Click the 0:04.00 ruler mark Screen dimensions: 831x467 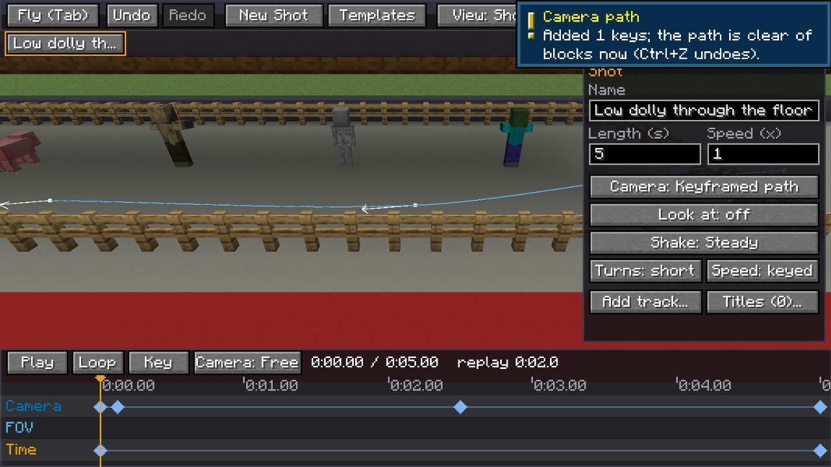704,385
